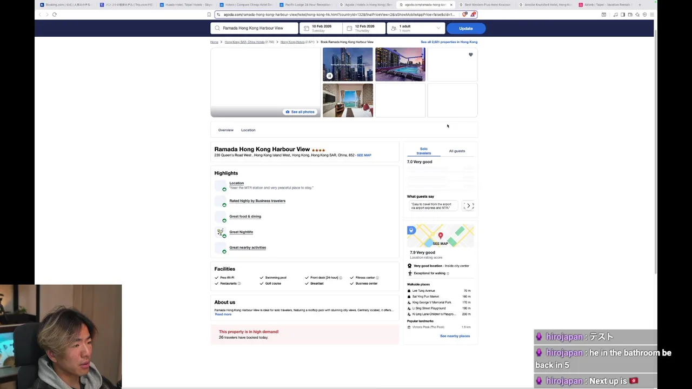The width and height of the screenshot is (692, 389).
Task: Click the transit icon on the map card
Action: click(x=411, y=230)
